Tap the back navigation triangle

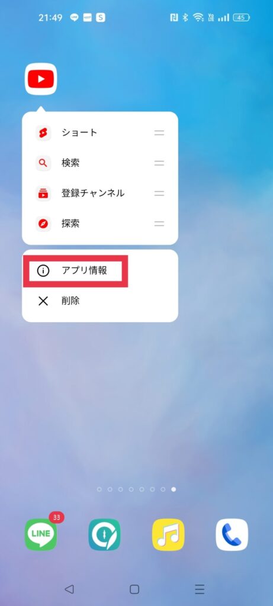[x=69, y=589]
